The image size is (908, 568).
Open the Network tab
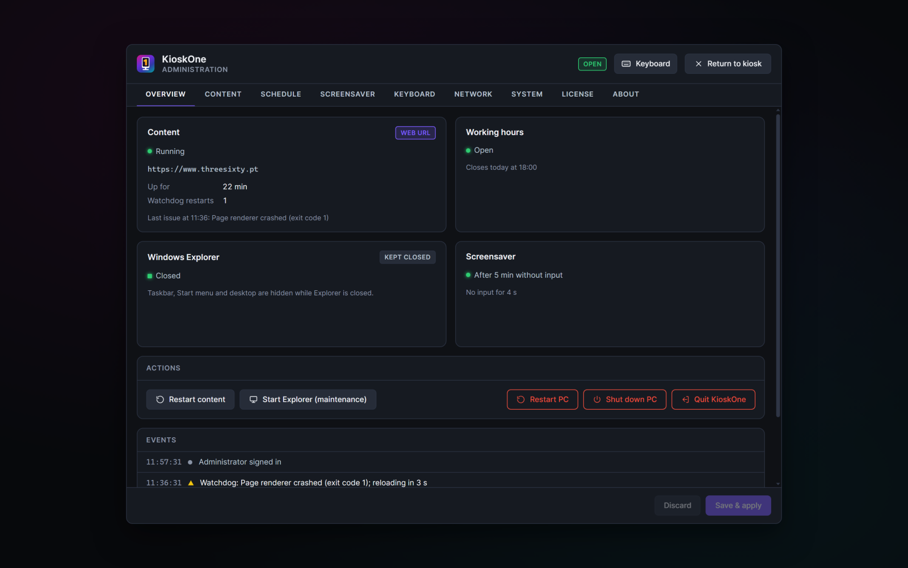tap(473, 94)
